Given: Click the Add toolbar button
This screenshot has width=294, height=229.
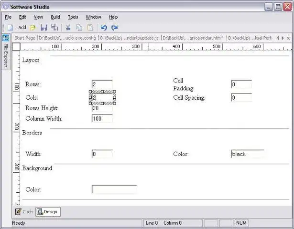Looking at the screenshot, I should 22,28.
